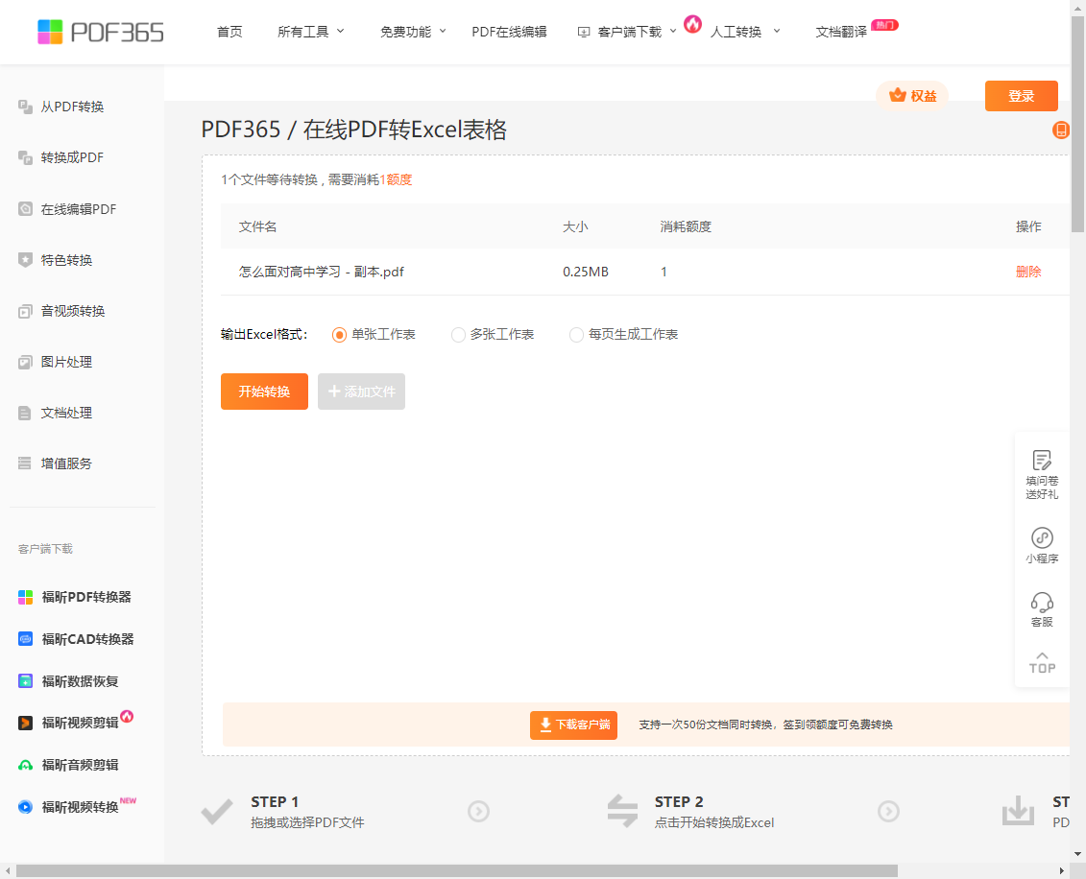
Task: Click the horizontal scrollbar right arrow
Action: [x=1062, y=870]
